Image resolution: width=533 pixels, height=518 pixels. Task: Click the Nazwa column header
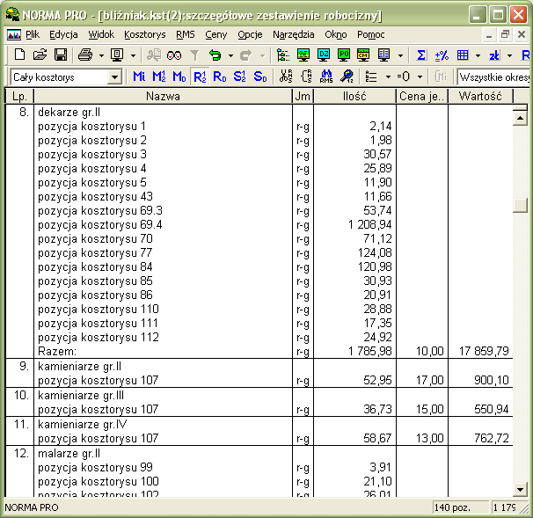pyautogui.click(x=163, y=96)
